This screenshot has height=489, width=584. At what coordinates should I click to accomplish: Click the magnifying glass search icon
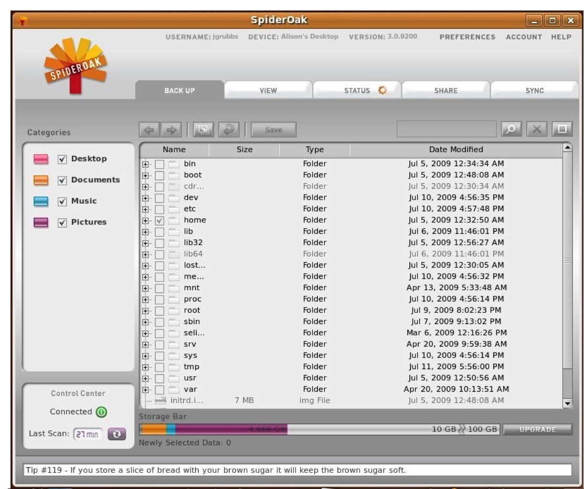click(x=512, y=129)
